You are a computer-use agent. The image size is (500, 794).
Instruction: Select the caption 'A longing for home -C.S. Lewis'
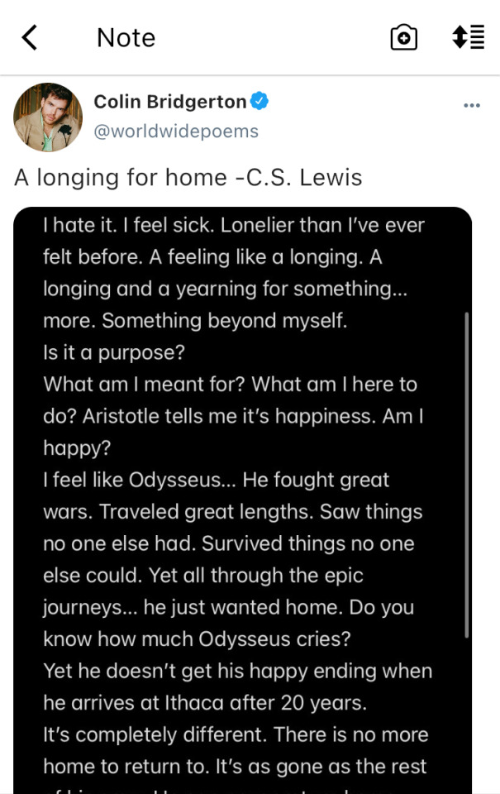[188, 178]
